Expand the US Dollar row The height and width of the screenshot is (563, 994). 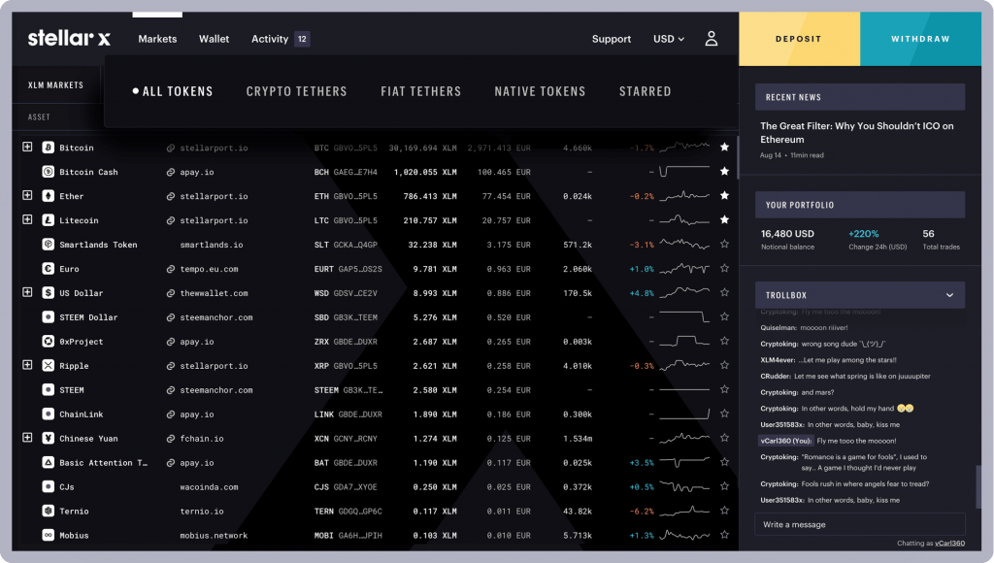point(27,292)
